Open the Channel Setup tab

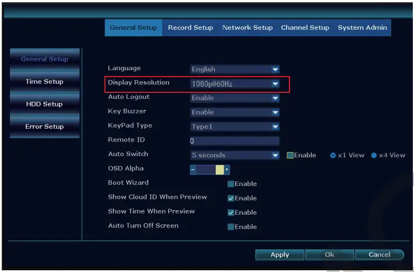pyautogui.click(x=305, y=27)
